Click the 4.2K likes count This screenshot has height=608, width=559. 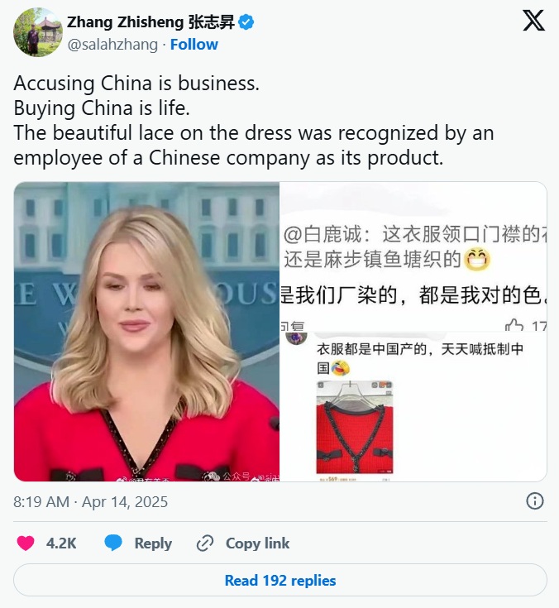point(61,543)
